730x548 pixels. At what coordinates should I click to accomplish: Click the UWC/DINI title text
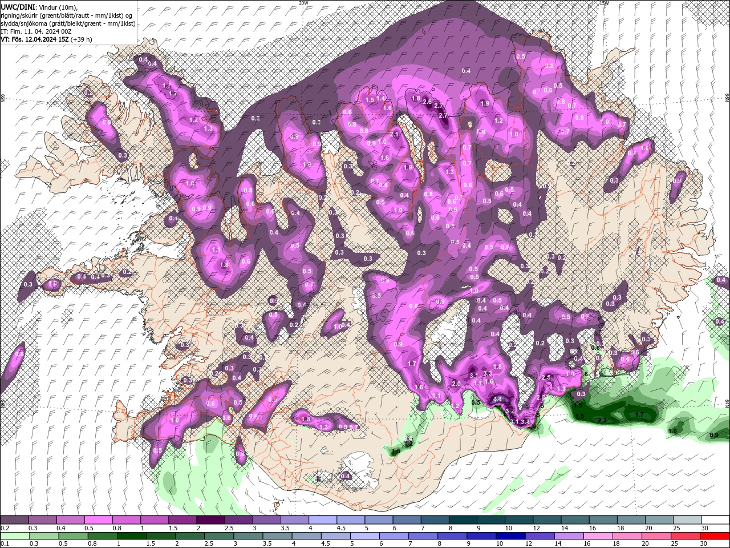point(17,6)
